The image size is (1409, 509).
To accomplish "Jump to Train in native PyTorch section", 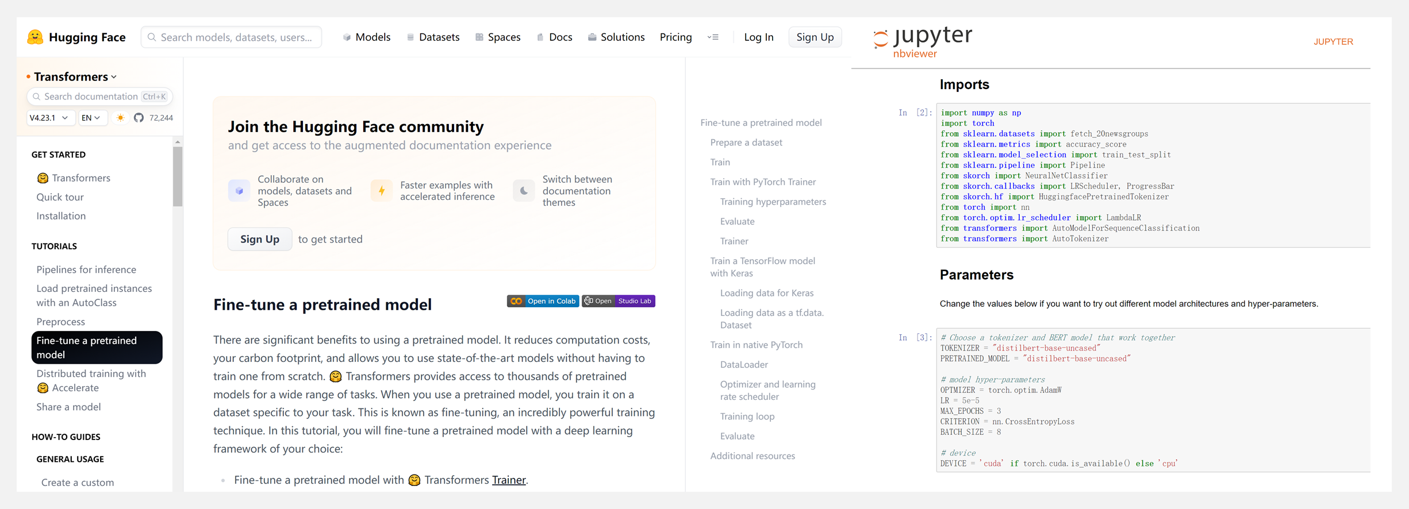I will pyautogui.click(x=756, y=345).
